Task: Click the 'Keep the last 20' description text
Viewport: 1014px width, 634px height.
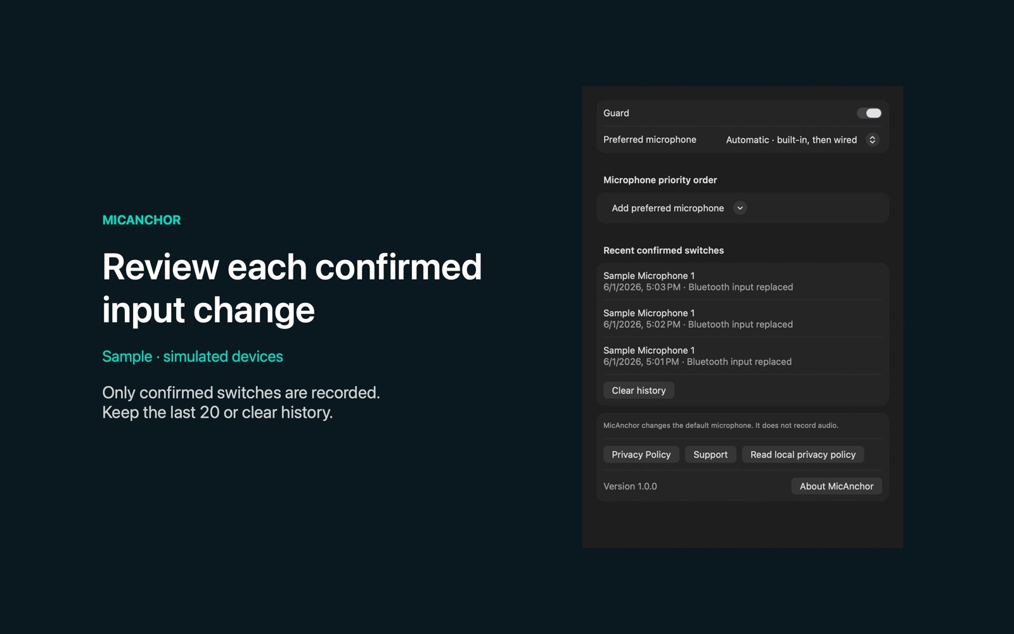Action: point(217,413)
